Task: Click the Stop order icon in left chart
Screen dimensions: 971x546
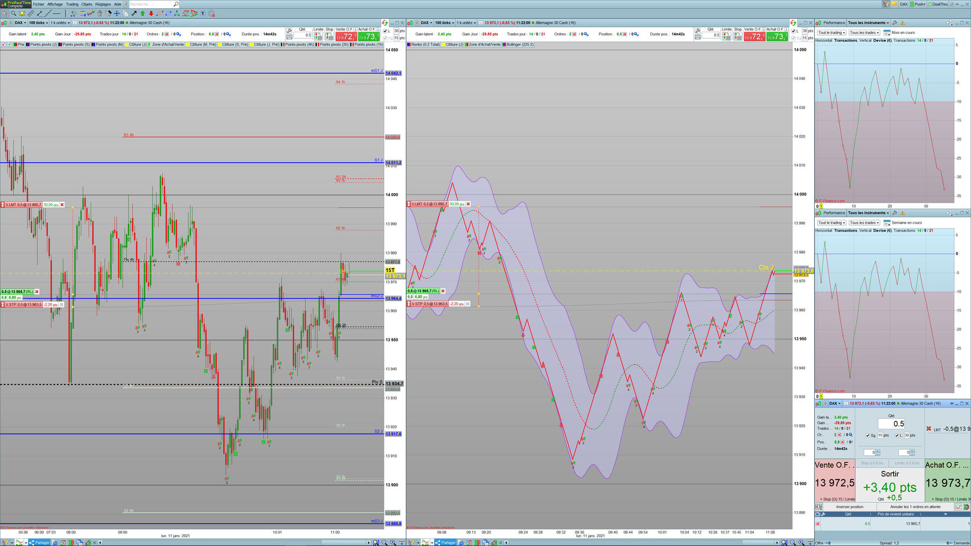Action: pos(329,36)
